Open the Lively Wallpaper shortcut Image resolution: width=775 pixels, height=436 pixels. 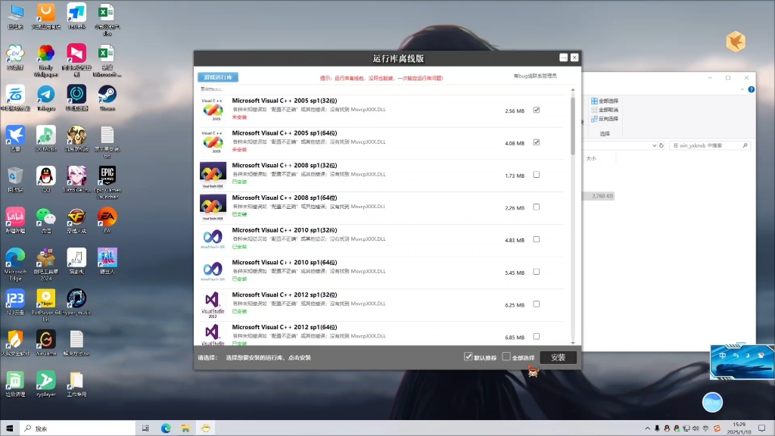pyautogui.click(x=46, y=61)
